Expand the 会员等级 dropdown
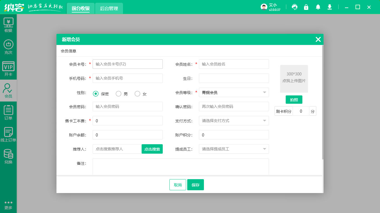The image size is (380, 213). click(x=234, y=92)
